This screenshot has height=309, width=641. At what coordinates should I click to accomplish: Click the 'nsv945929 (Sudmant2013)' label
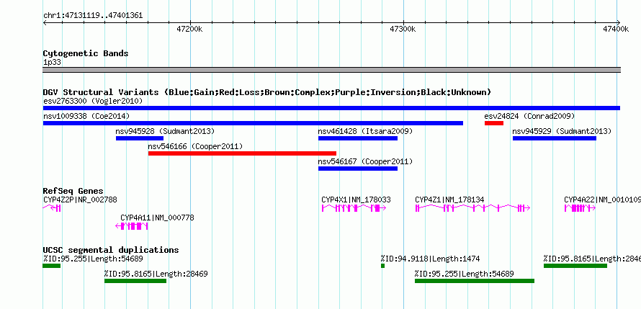562,131
